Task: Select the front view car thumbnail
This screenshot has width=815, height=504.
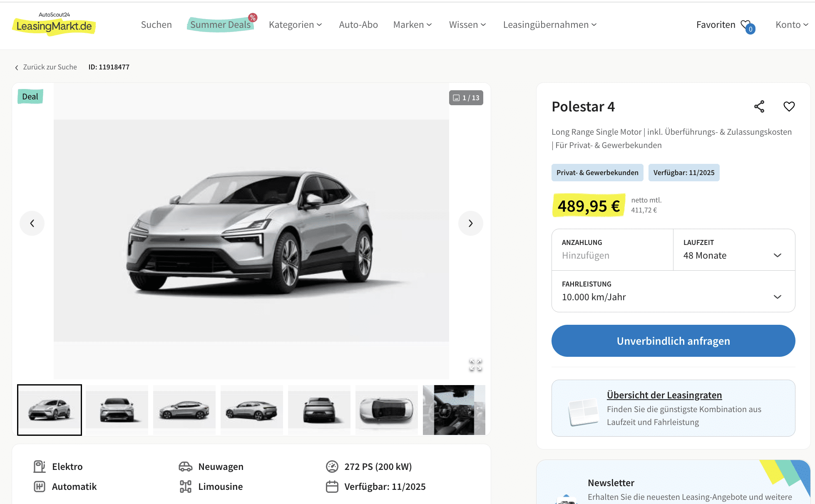Action: click(x=117, y=410)
